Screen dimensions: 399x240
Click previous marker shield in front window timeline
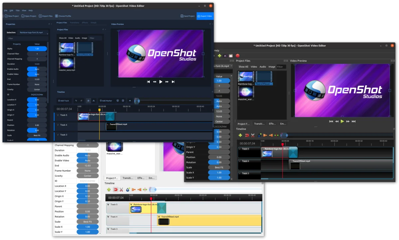pyautogui.click(x=117, y=101)
